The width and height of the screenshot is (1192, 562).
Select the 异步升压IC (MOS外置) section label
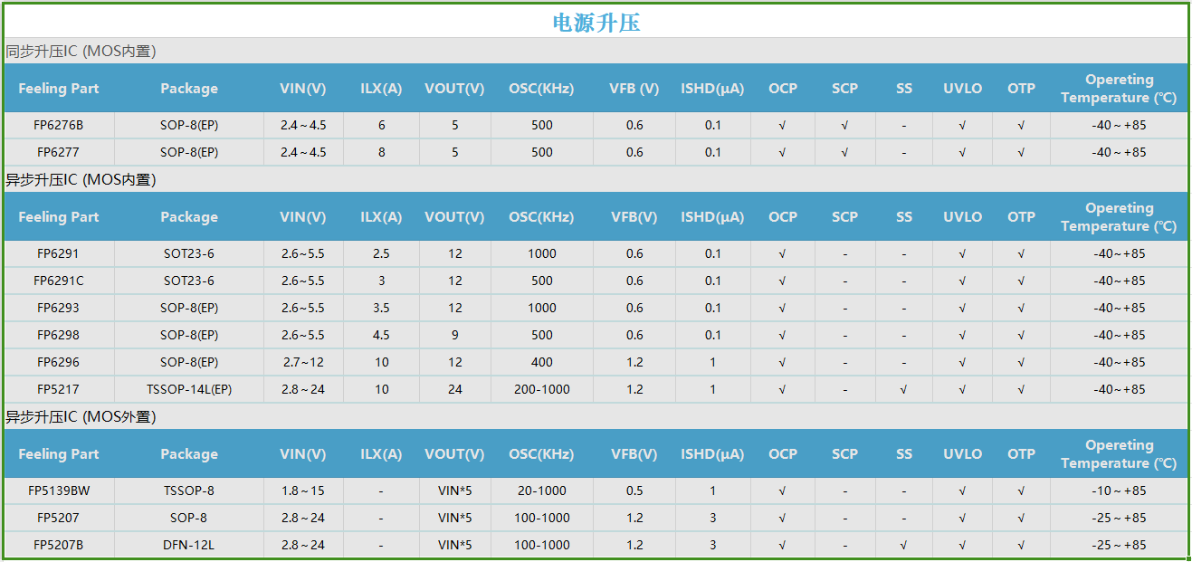[81, 417]
